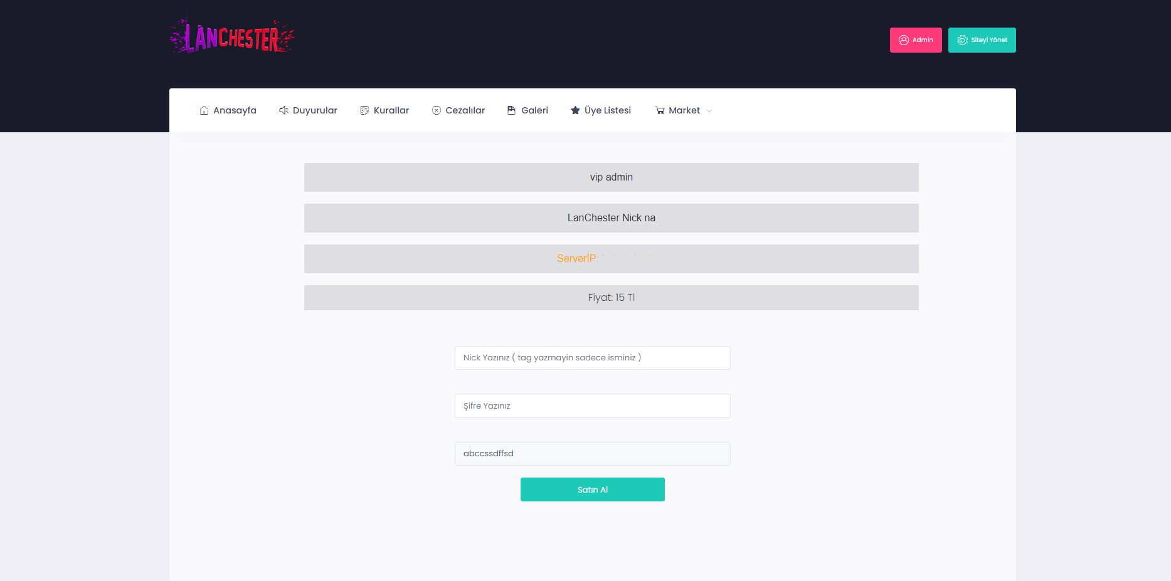Click the shopping cart icon beside Market
This screenshot has height=581, width=1171.
pyautogui.click(x=660, y=110)
